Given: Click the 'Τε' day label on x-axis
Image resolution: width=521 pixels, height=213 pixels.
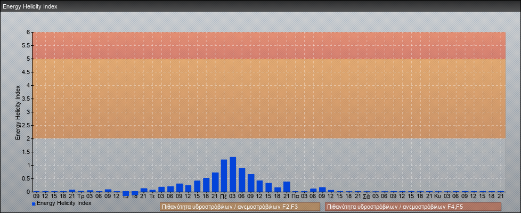Looking at the screenshot, I should 152,196.
